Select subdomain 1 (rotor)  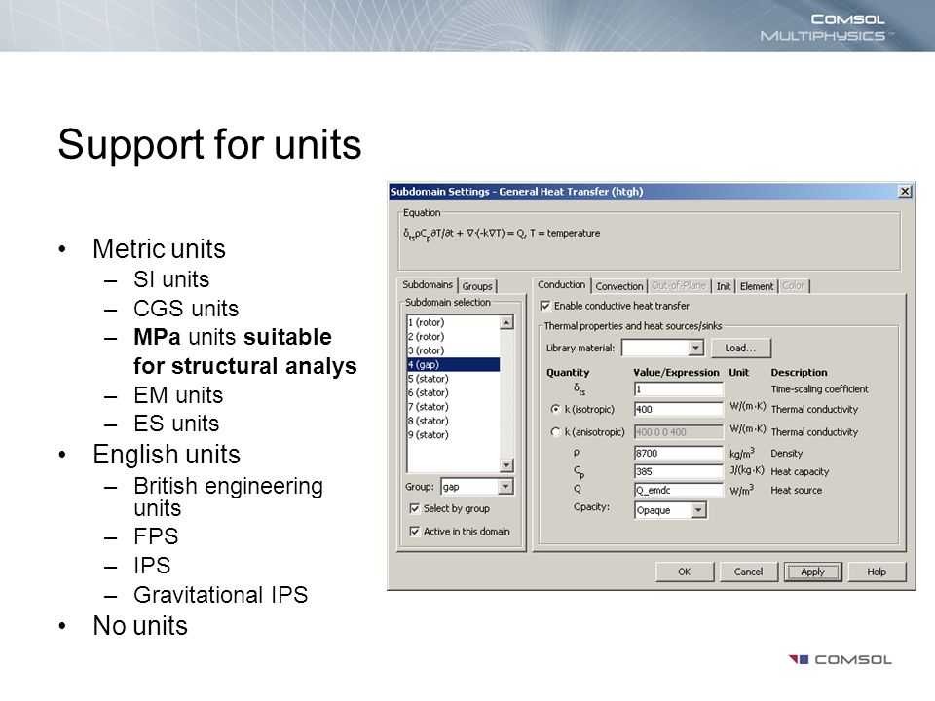pos(453,322)
